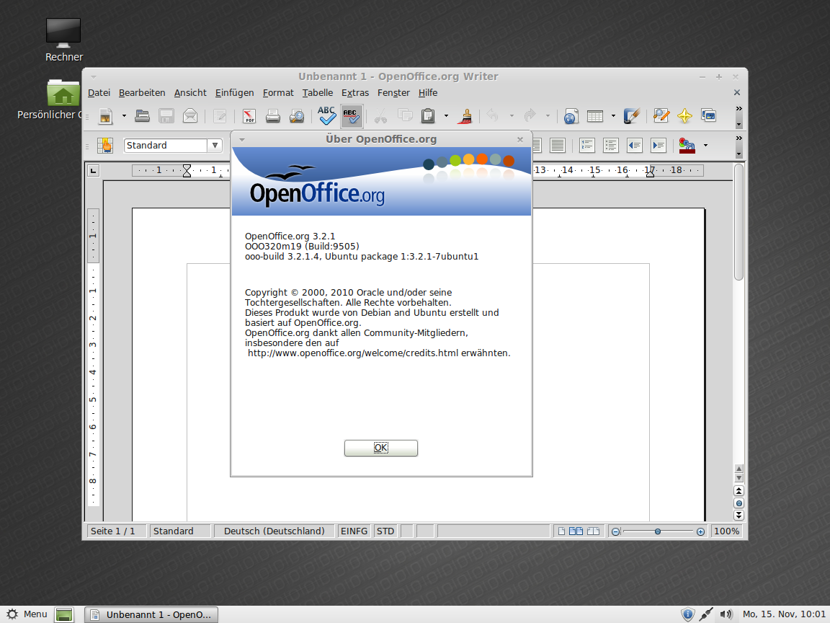Open the Page Preview icon

coord(297,115)
